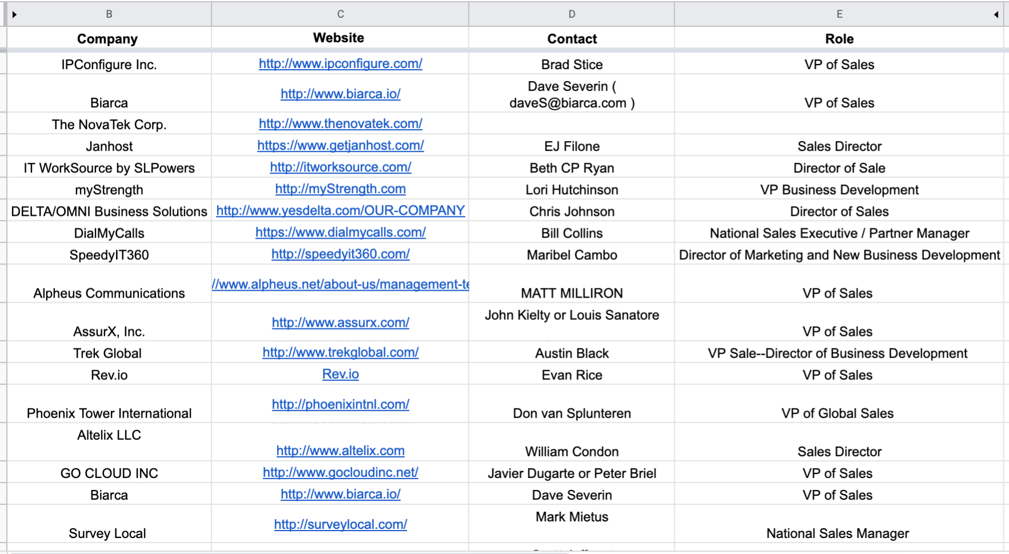Open the assurx.com link
This screenshot has height=554, width=1009.
pos(341,322)
